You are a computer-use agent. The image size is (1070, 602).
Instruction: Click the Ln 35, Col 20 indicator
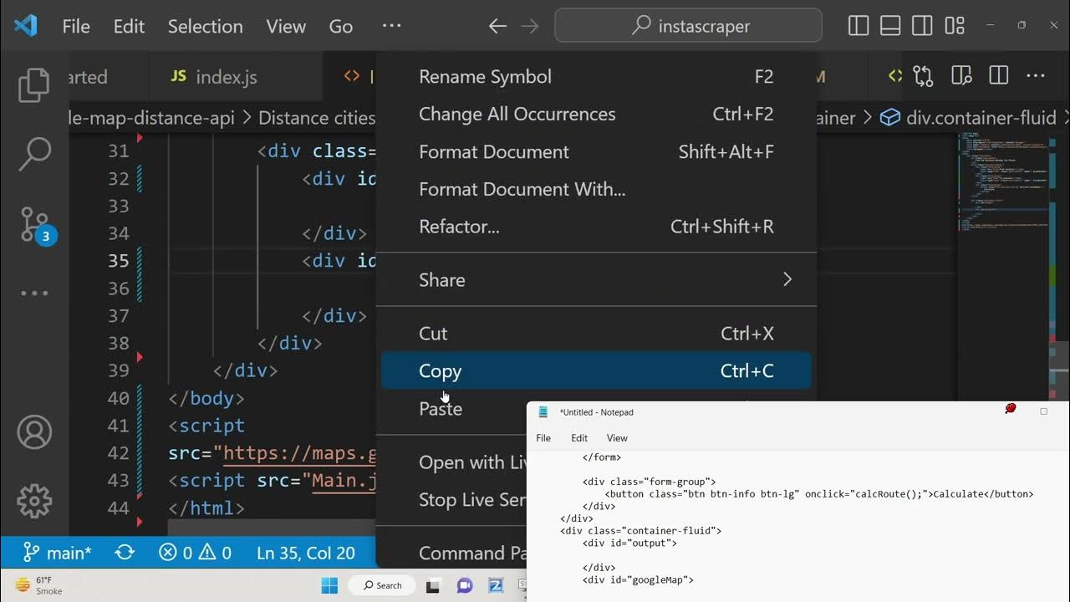[x=306, y=553]
